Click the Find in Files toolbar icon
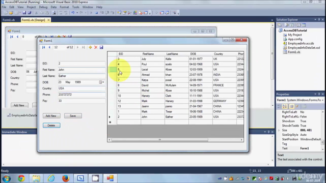This screenshot has width=326, height=183. click(54, 13)
